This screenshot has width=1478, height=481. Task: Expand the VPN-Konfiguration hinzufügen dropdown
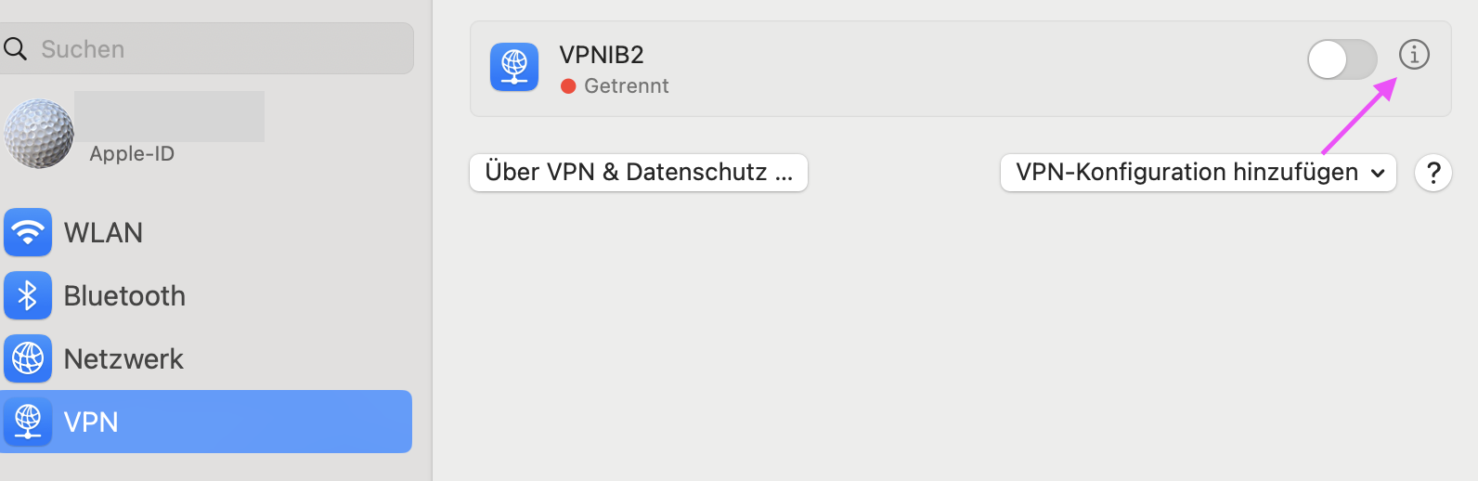(x=1198, y=173)
